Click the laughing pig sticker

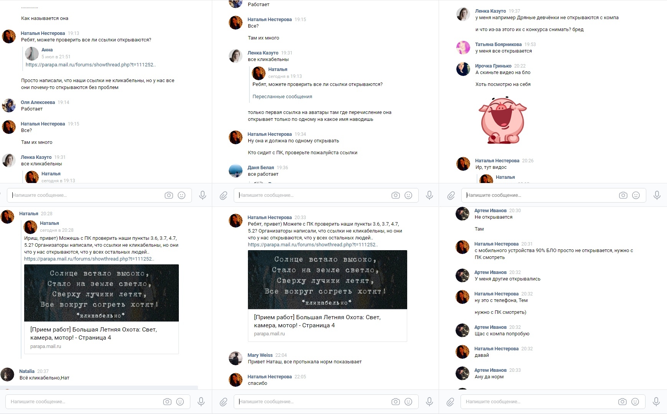pos(503,120)
